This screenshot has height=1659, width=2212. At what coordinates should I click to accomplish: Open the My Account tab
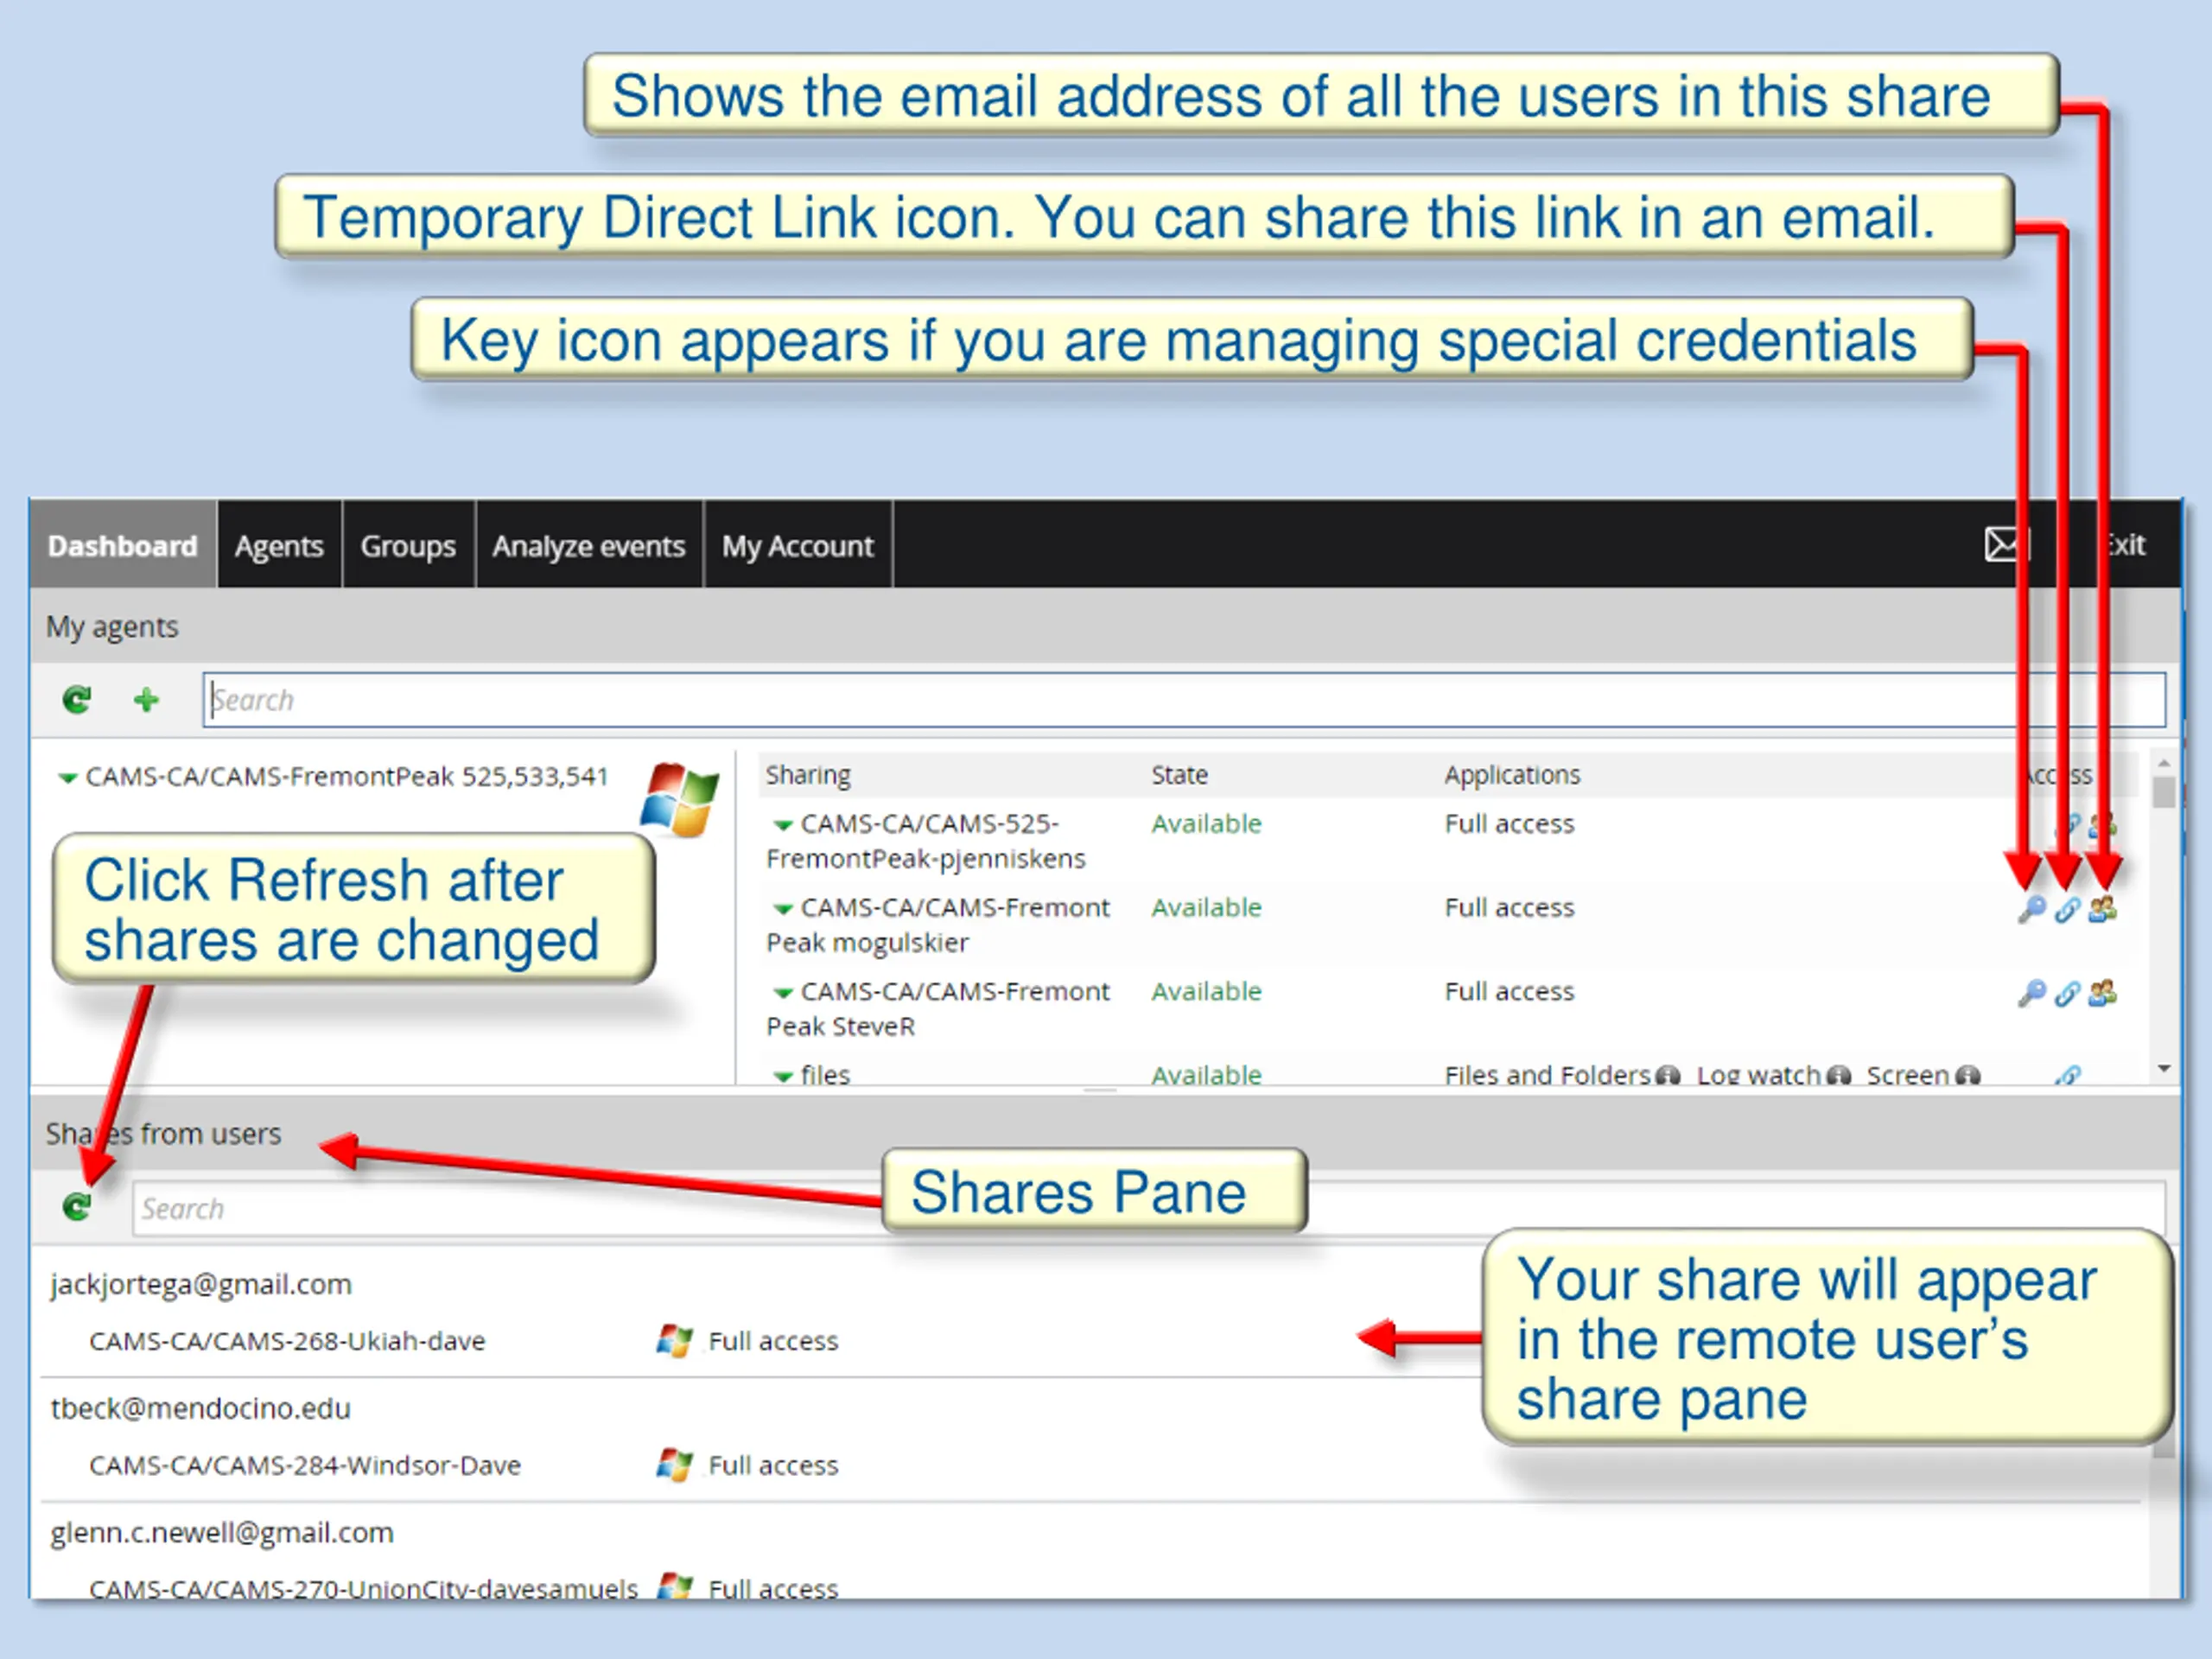pos(797,545)
